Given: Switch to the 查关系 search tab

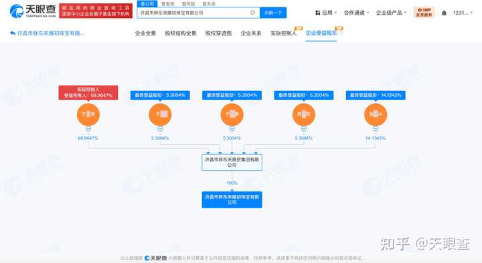Looking at the screenshot, I should click(x=209, y=4).
